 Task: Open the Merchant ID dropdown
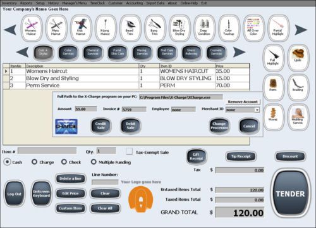pos(257,110)
